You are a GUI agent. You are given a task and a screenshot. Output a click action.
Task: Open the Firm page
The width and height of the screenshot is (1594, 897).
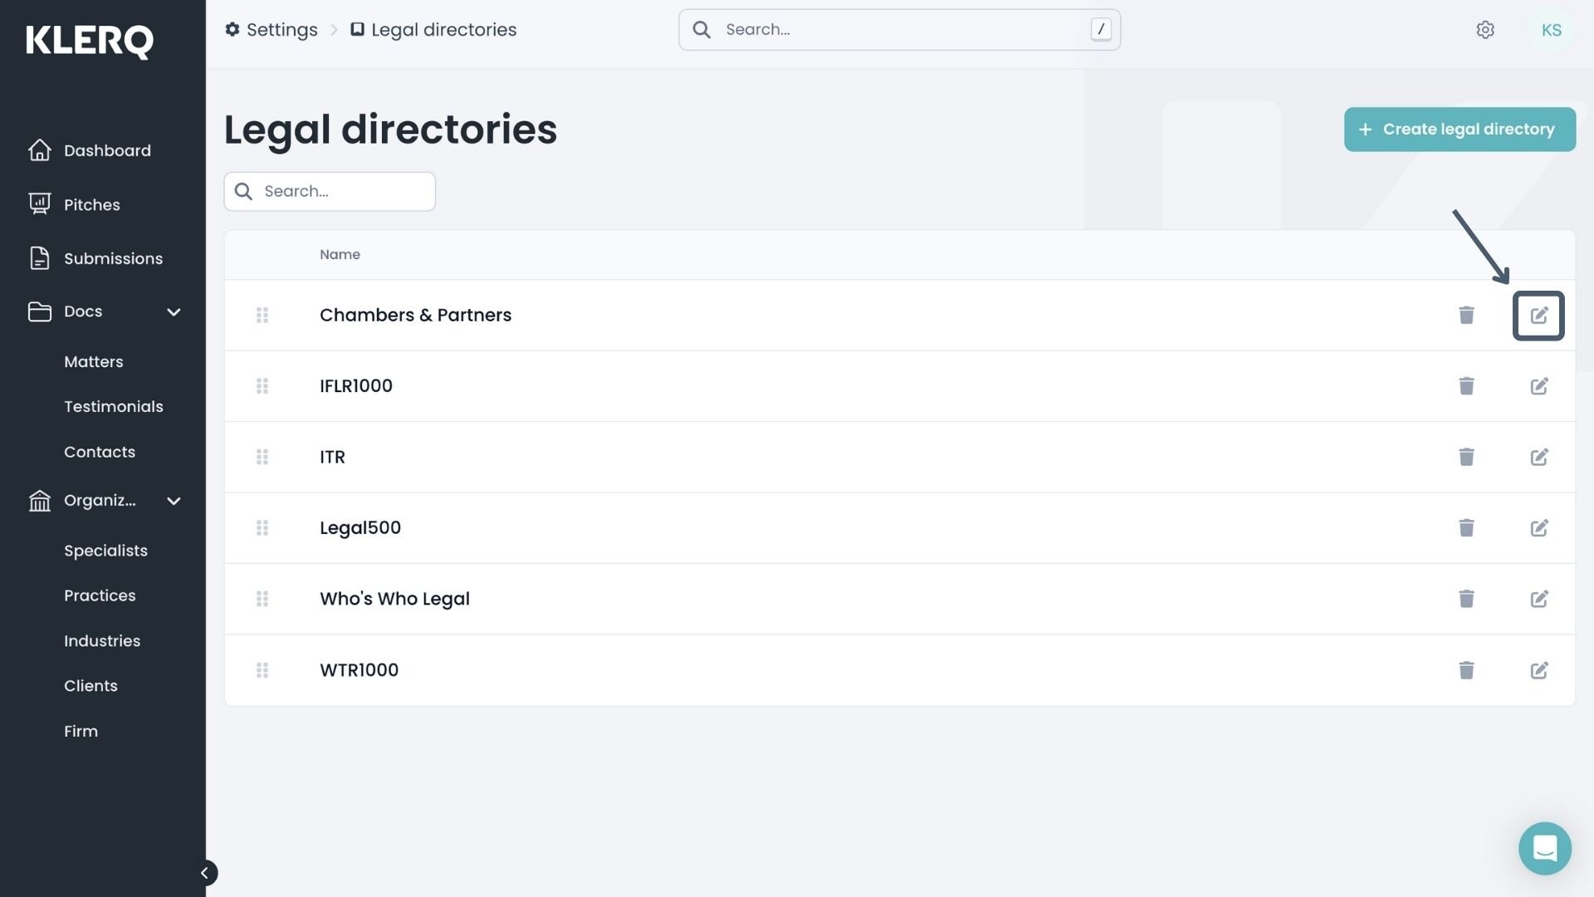click(x=81, y=732)
